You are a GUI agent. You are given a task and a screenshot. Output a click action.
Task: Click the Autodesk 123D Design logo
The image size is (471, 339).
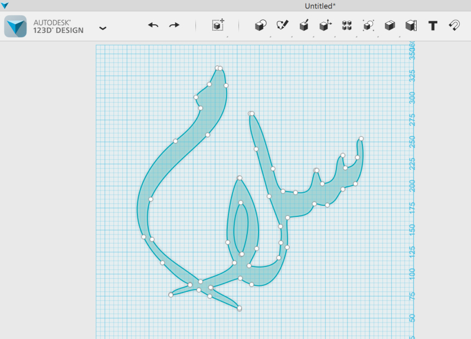15,27
